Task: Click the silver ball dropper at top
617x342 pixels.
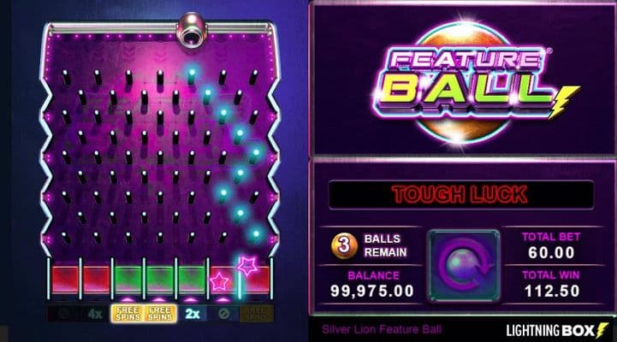Action: click(x=191, y=30)
